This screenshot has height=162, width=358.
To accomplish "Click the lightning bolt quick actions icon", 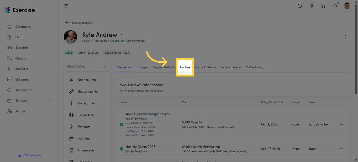I will [x=312, y=6].
